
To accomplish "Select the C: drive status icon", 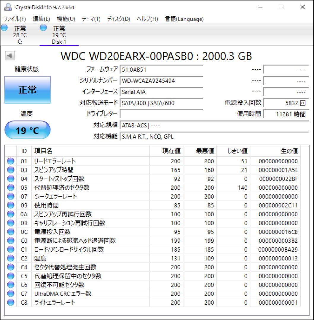I will click(x=4, y=28).
